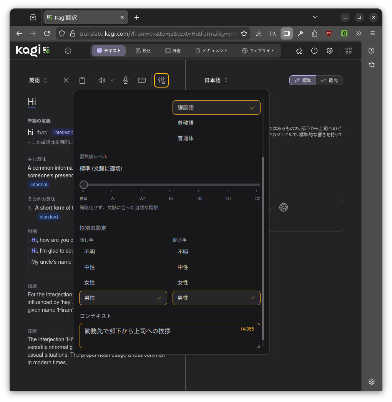Toggle the translation options sliders icon

coord(161,80)
